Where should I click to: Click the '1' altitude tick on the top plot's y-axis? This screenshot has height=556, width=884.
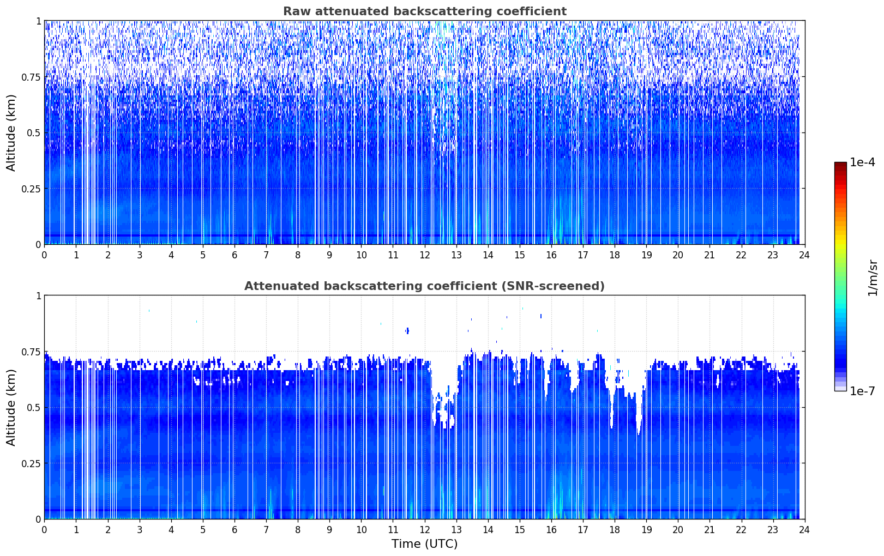click(x=38, y=21)
